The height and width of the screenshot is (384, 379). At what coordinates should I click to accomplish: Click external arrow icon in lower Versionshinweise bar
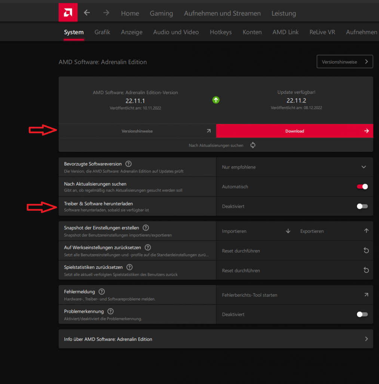pyautogui.click(x=209, y=131)
